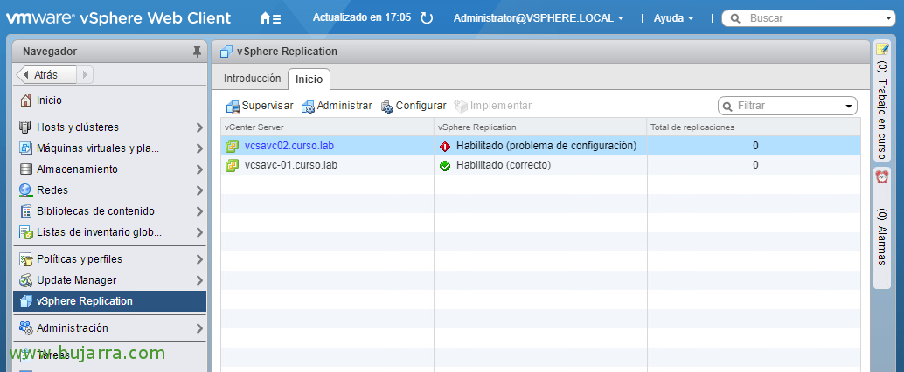Click the Administrar toolbar icon

click(308, 107)
